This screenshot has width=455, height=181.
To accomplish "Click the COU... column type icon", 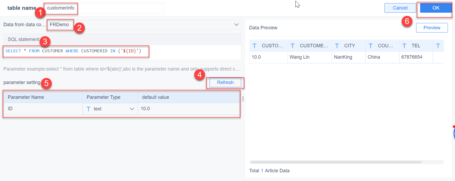I will (371, 46).
